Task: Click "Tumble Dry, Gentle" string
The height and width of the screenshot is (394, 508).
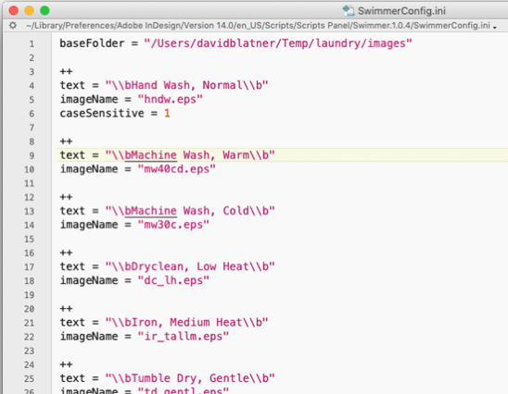Action: (190, 378)
